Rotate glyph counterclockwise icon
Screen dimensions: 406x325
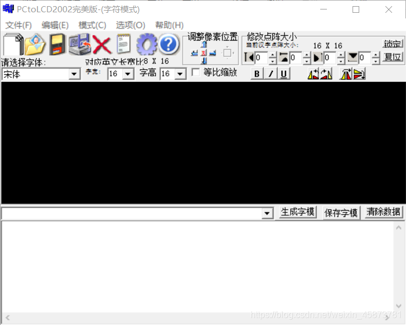pyautogui.click(x=313, y=74)
